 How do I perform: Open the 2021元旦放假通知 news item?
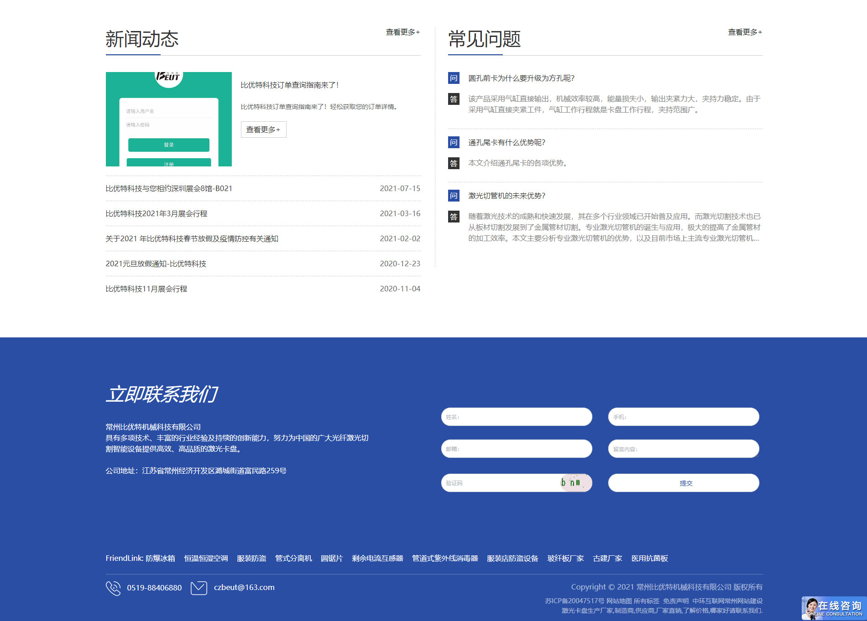tap(156, 264)
